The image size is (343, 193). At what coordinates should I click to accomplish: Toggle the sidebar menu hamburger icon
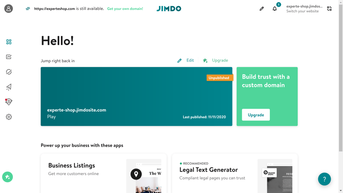[x=28, y=9]
